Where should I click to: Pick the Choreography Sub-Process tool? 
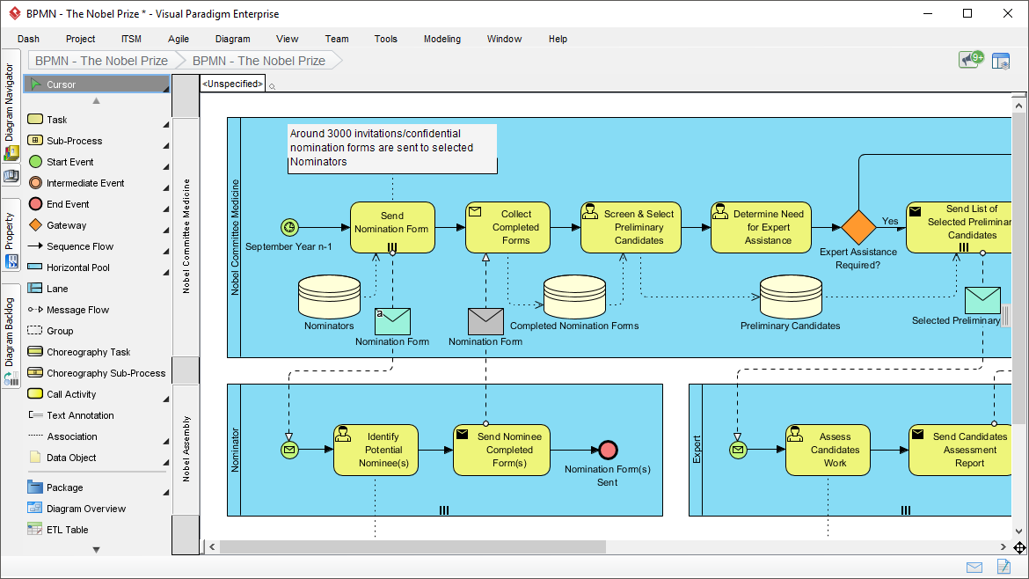97,373
